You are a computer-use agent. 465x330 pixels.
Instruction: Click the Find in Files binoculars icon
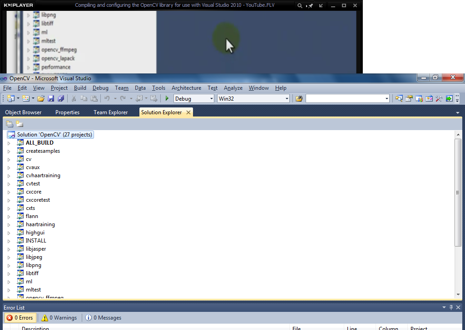pyautogui.click(x=299, y=98)
